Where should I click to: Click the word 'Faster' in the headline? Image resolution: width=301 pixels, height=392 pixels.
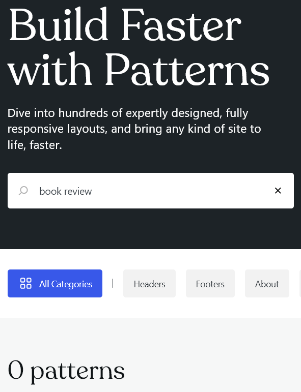(x=181, y=24)
